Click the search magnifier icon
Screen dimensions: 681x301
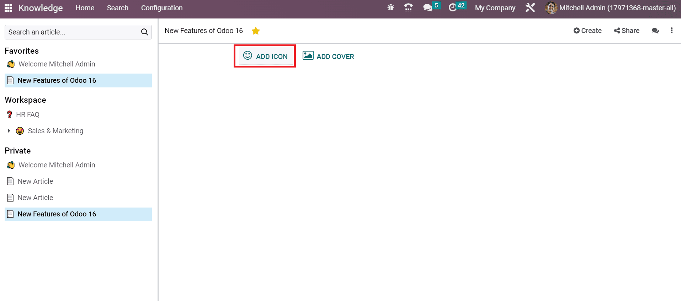point(144,32)
